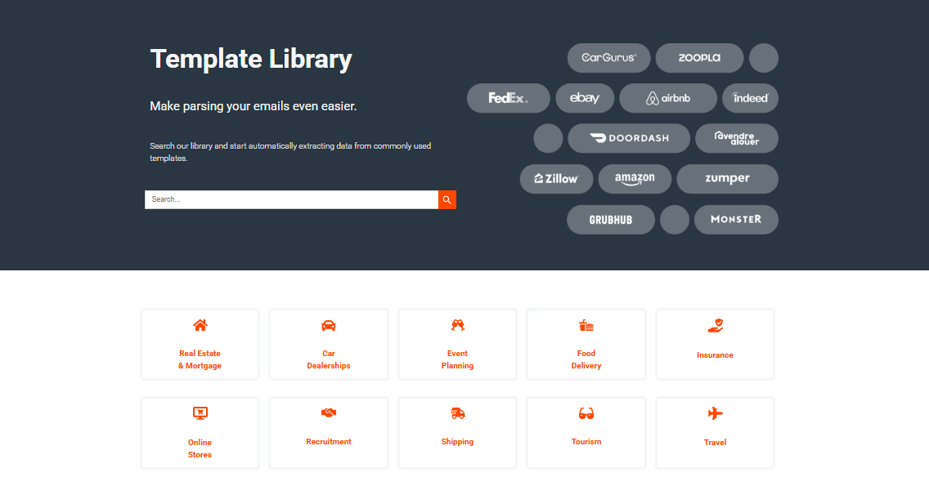Choose the zumper logo pill

click(727, 179)
